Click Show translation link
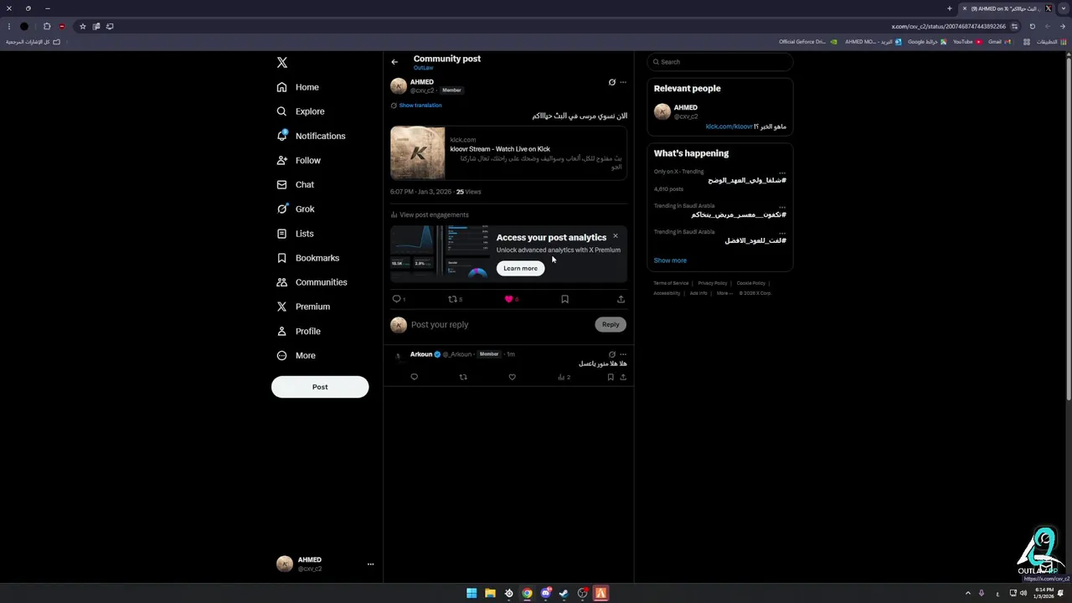1072x603 pixels. coord(420,106)
